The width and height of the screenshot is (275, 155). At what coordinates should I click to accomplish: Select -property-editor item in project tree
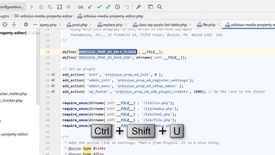[14, 134]
